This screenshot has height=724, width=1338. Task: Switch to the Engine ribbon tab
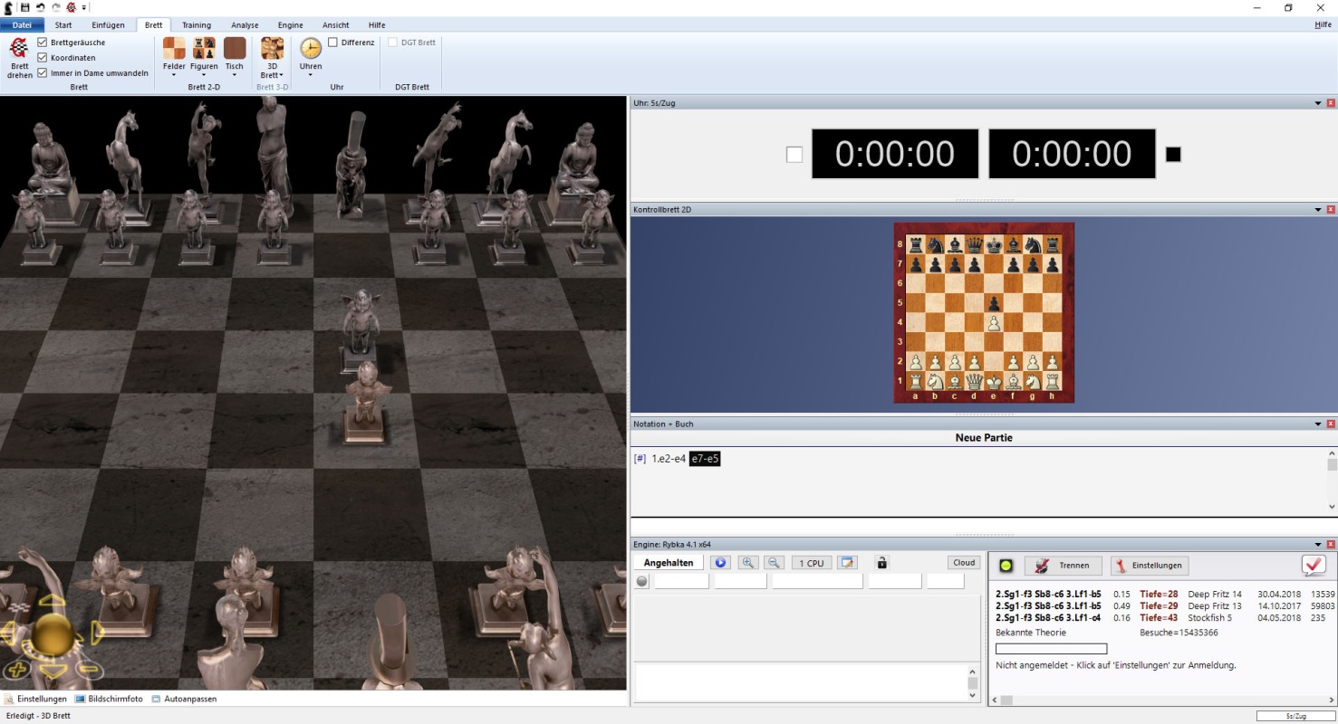coord(290,25)
